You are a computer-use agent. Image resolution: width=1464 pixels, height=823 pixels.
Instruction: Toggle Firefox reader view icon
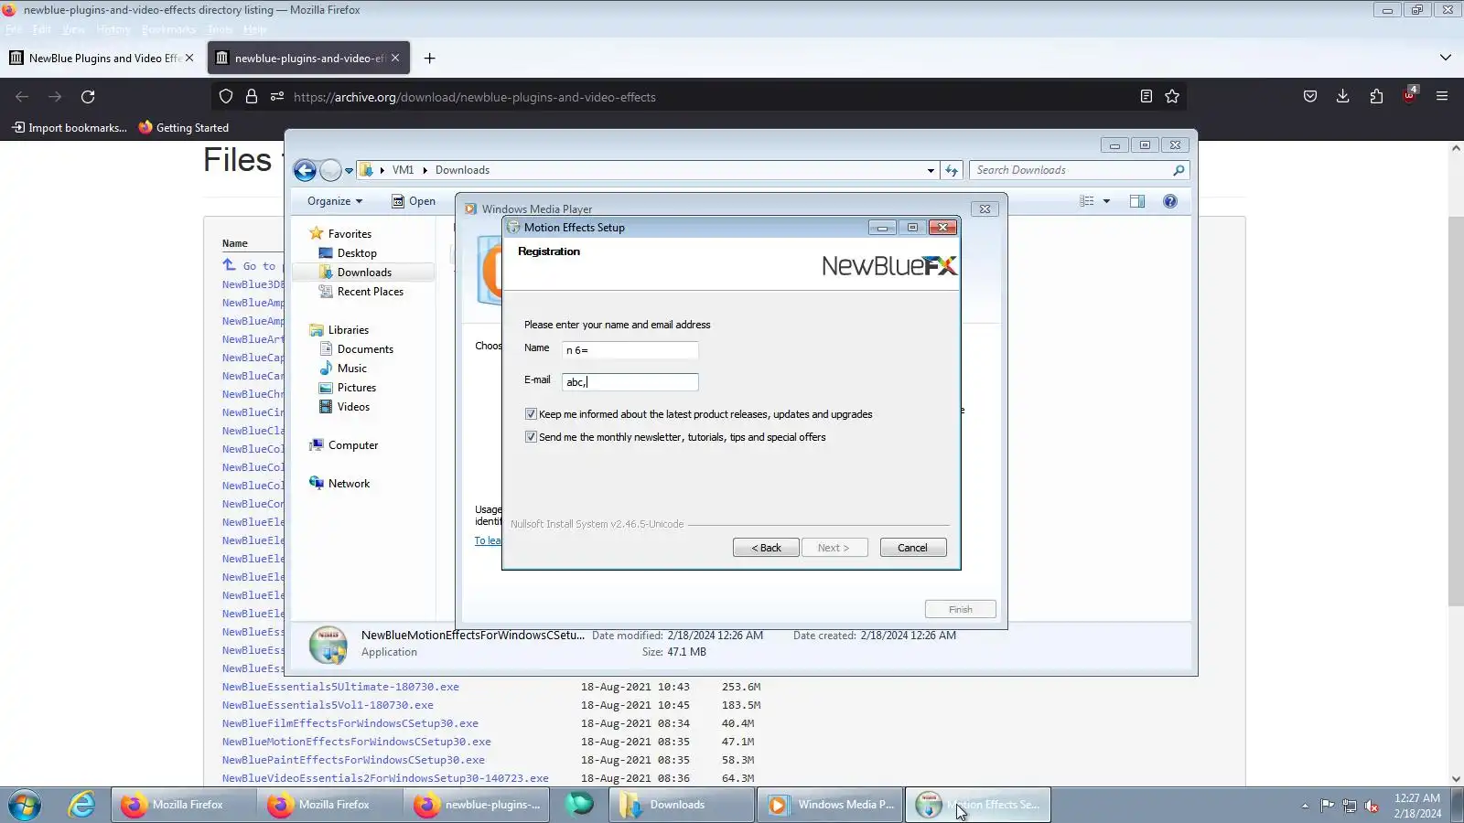click(x=1146, y=97)
